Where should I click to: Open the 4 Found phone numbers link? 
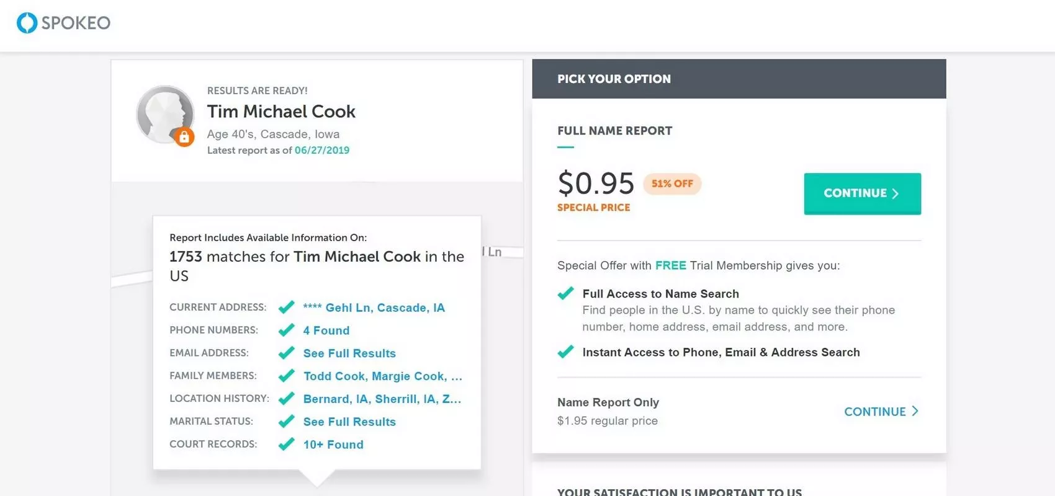pyautogui.click(x=326, y=330)
